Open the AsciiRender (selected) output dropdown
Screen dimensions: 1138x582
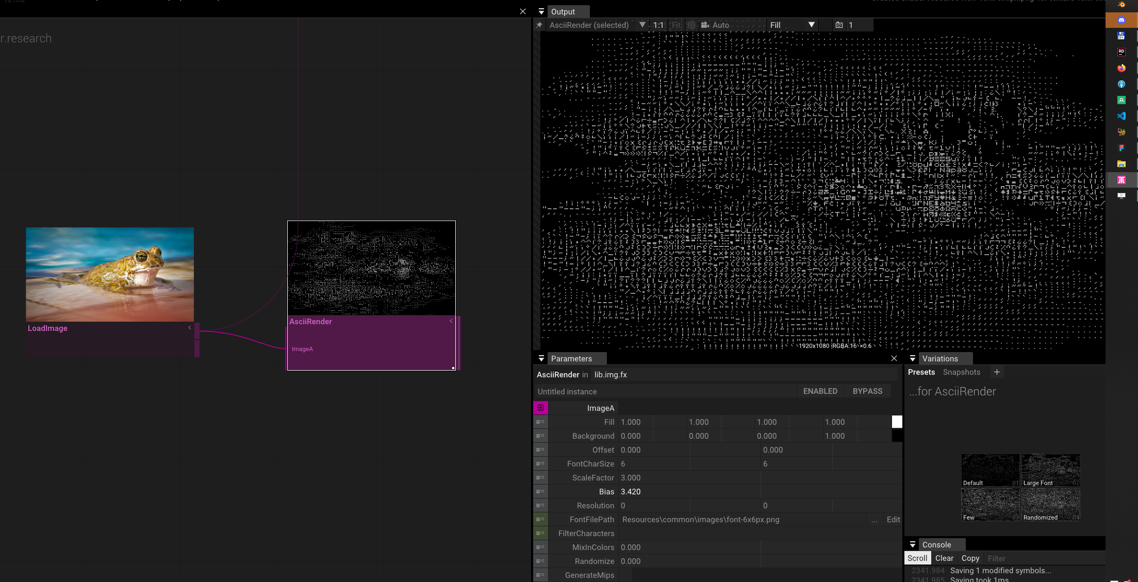(x=598, y=25)
